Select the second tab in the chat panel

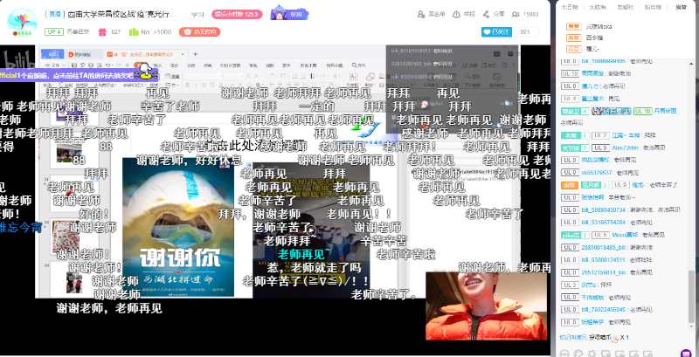(597, 6)
